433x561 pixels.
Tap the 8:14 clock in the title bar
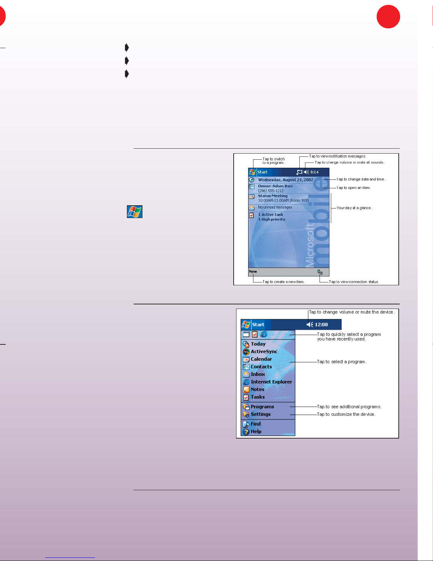click(x=315, y=172)
